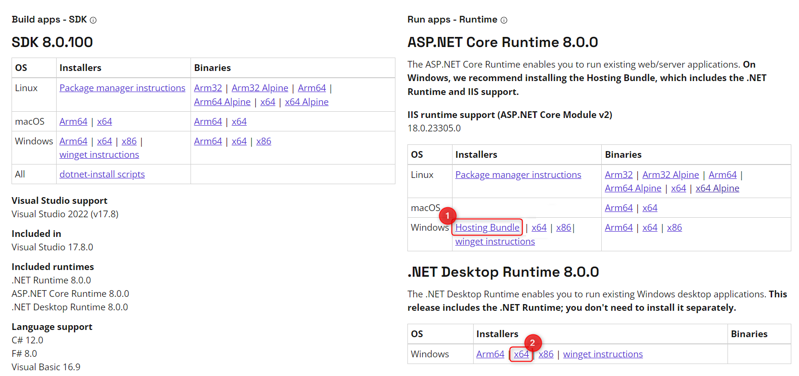This screenshot has width=799, height=376.
Task: Download .NET Desktop Runtime x86 installer
Action: click(x=546, y=354)
